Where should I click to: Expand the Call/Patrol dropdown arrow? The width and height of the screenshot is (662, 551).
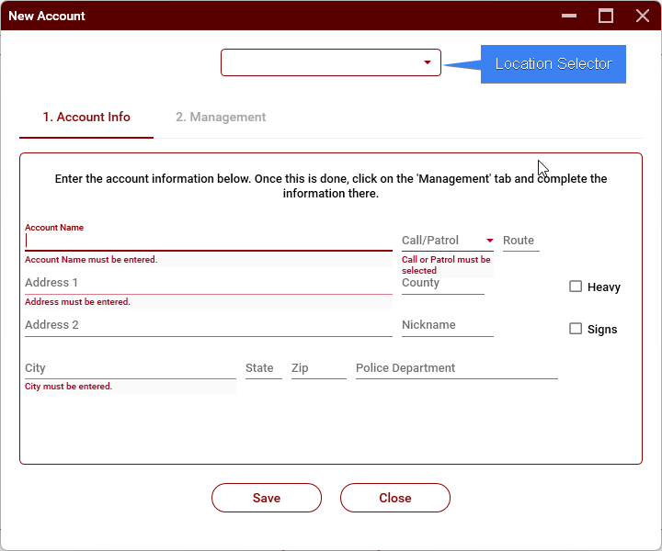tap(490, 241)
